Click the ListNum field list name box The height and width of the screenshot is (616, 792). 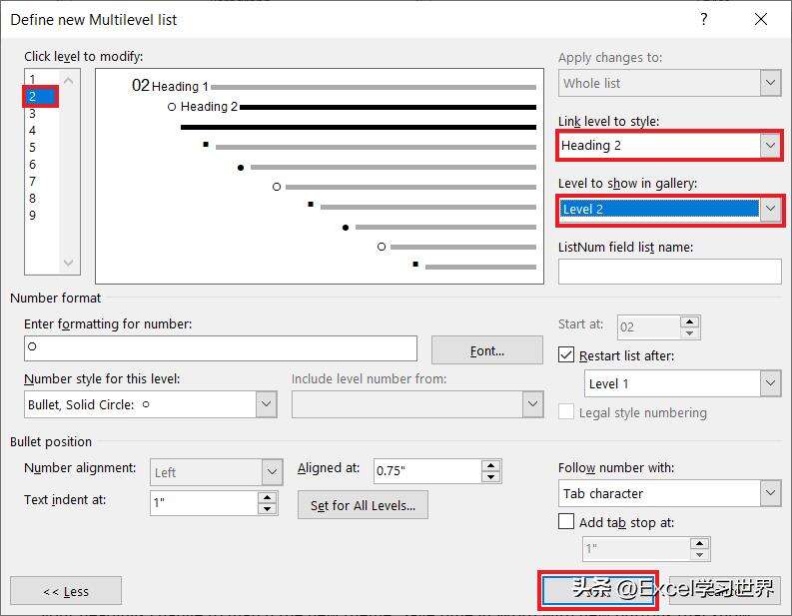tap(670, 272)
